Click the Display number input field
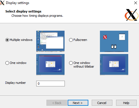 click(50, 84)
